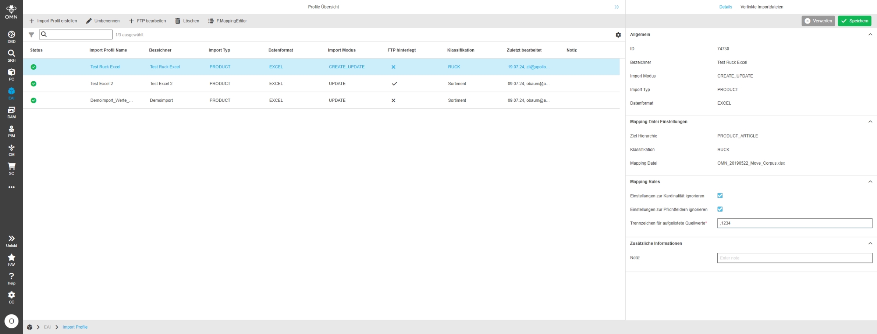Click the green Speichern button
Image resolution: width=877 pixels, height=334 pixels.
coord(854,21)
